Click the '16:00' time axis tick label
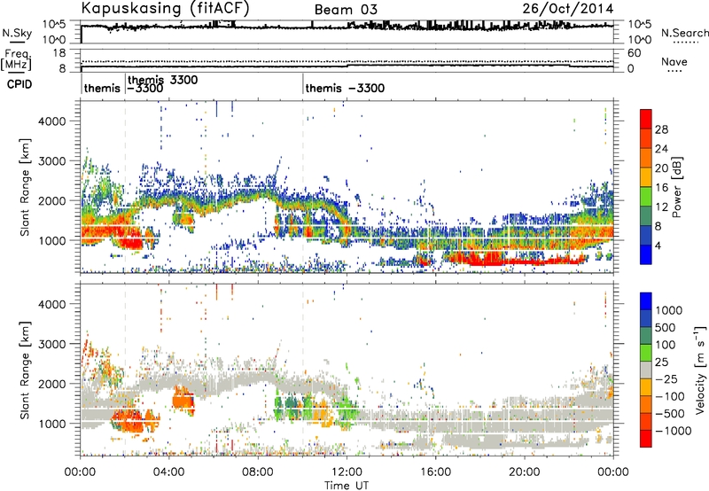 (435, 472)
